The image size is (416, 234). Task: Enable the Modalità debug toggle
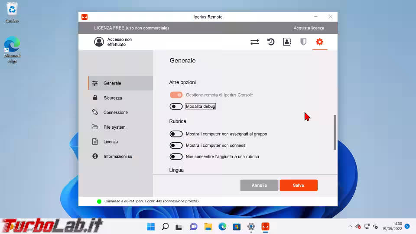pos(176,107)
